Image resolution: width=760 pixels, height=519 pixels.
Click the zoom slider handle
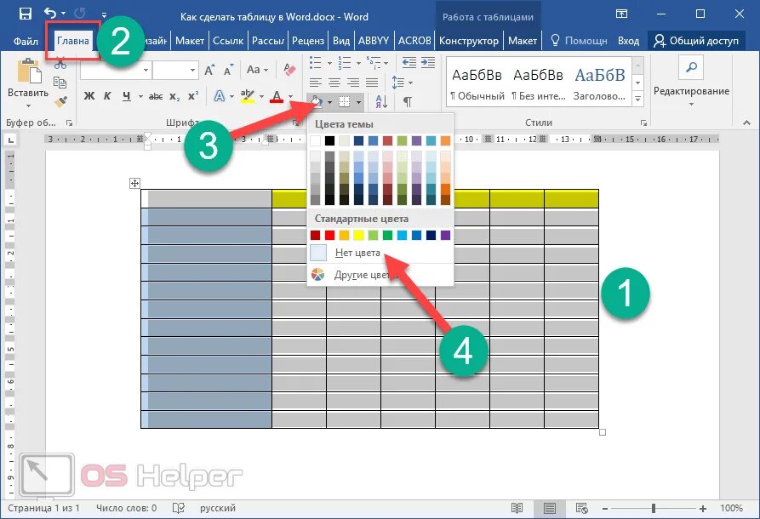(x=654, y=508)
